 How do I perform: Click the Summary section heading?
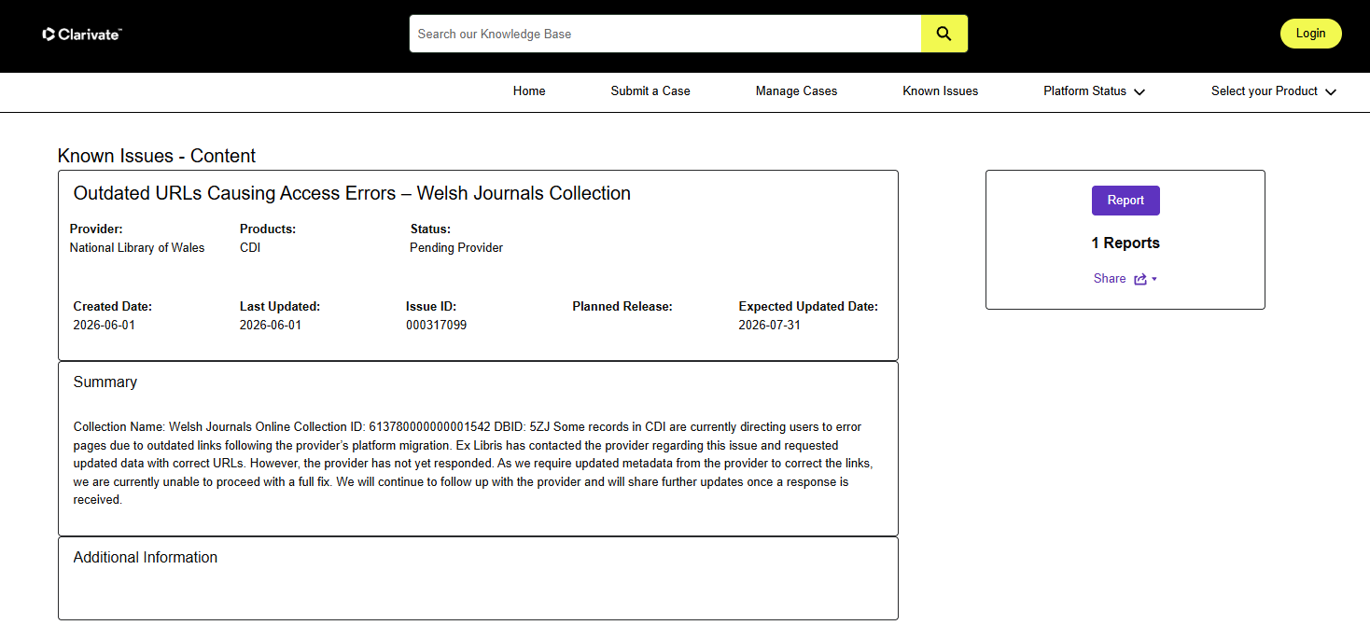click(x=105, y=382)
